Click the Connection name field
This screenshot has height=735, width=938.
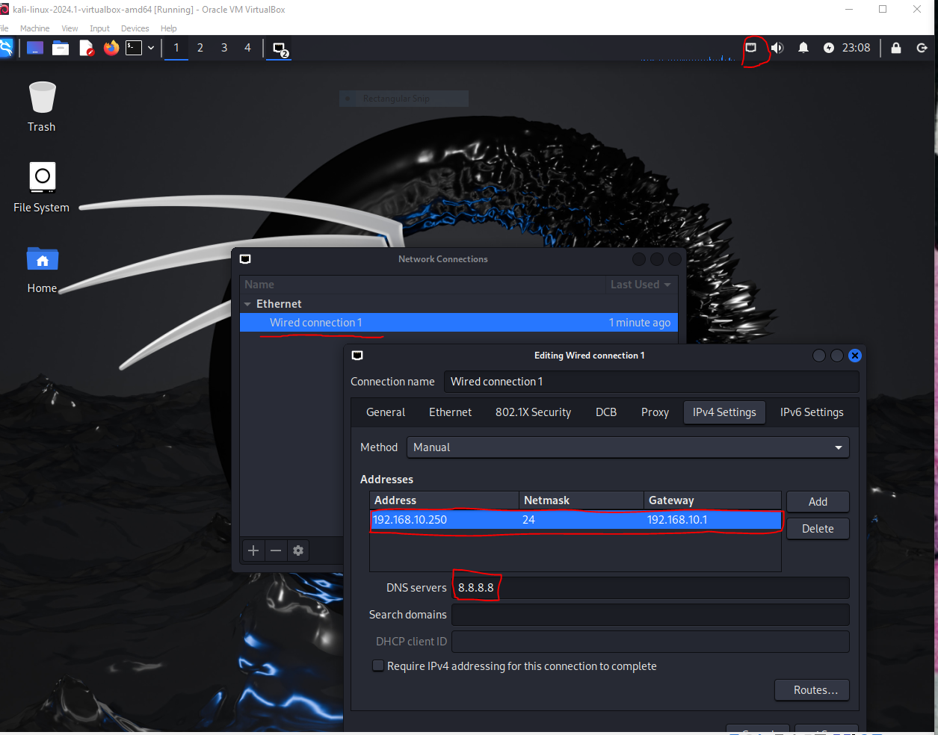(x=651, y=382)
